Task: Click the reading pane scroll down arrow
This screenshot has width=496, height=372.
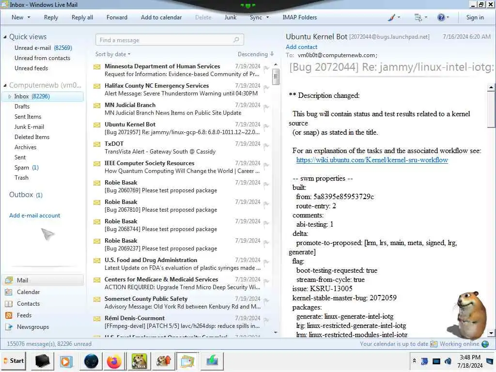Action: click(491, 333)
